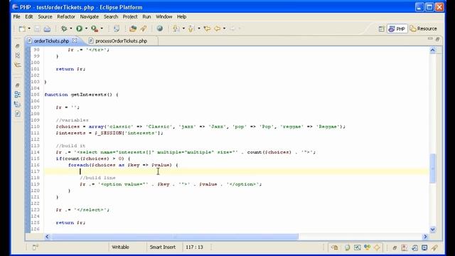The image size is (455, 256).
Task: Click the bottom left sidebar document icon
Action: 18,114
